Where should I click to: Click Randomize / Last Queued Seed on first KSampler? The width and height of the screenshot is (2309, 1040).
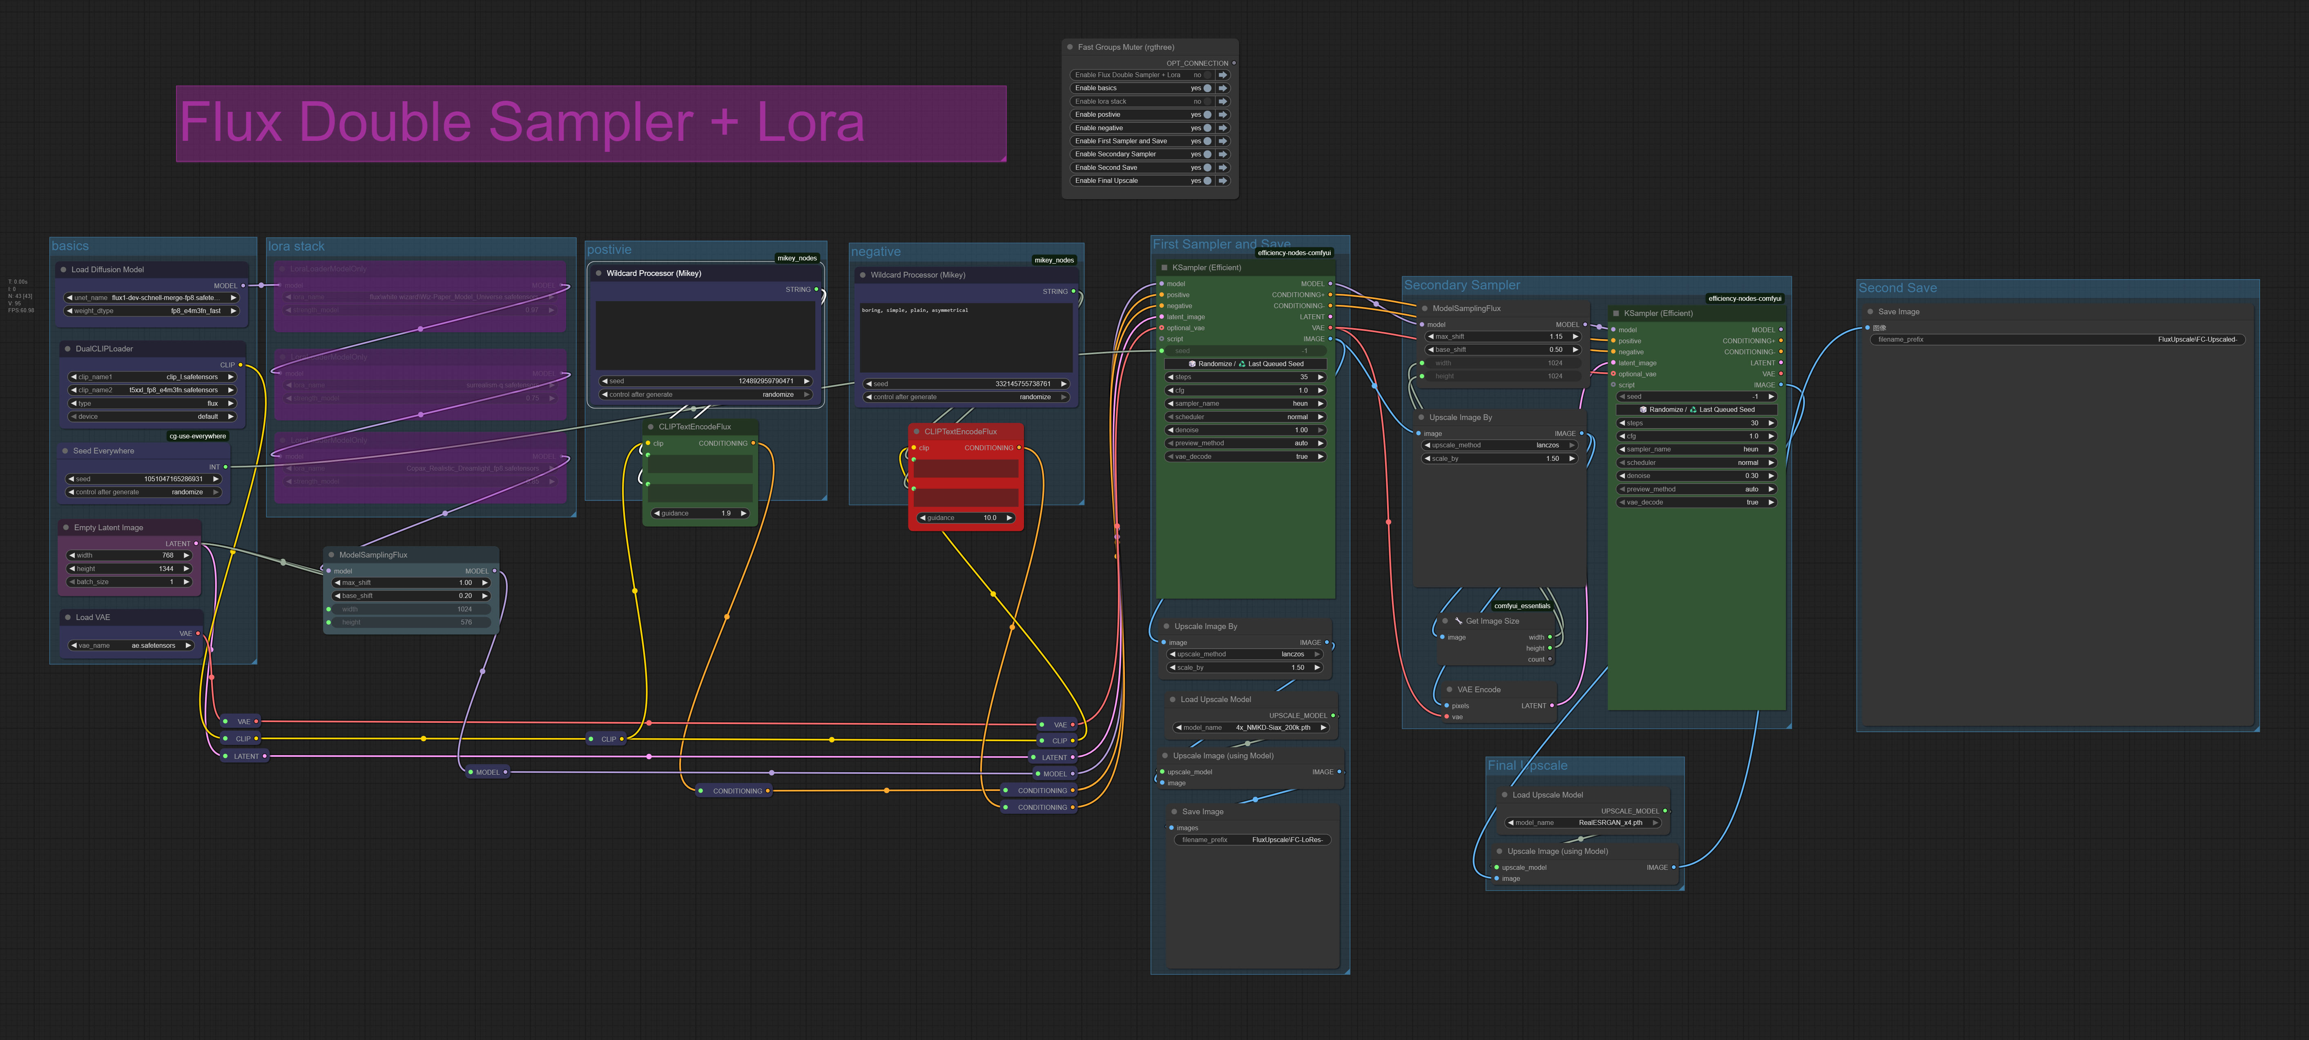coord(1245,364)
